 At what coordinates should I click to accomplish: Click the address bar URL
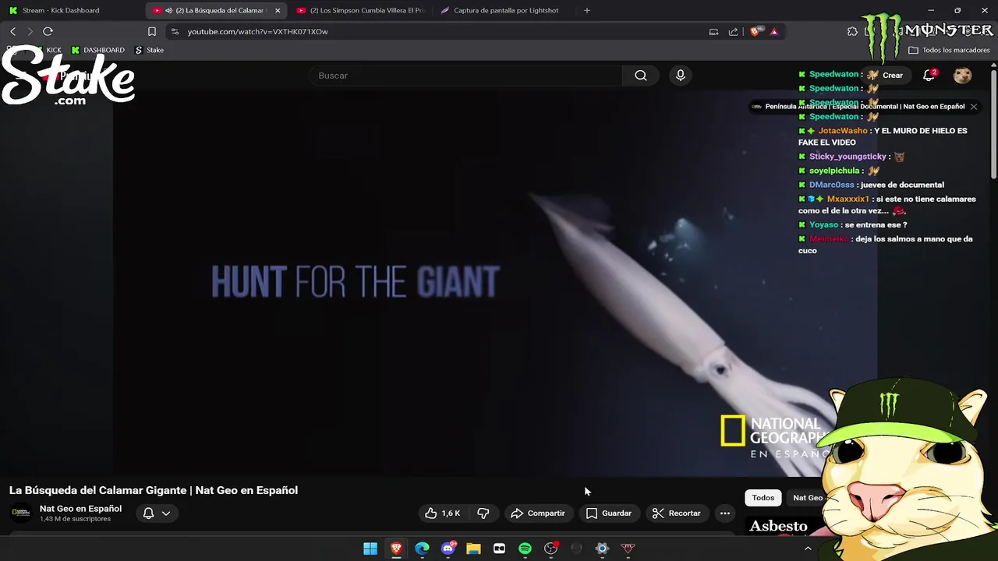[x=257, y=32]
